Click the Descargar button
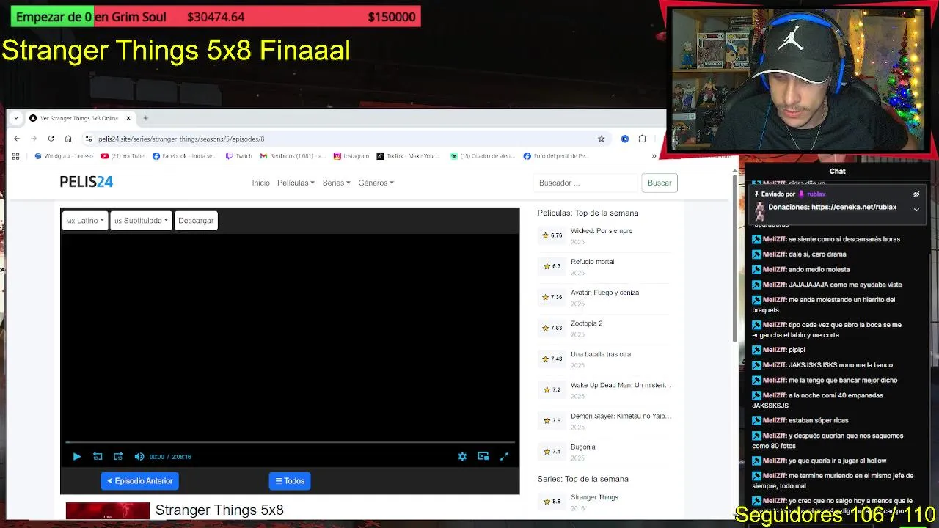The height and width of the screenshot is (528, 939). pyautogui.click(x=196, y=221)
